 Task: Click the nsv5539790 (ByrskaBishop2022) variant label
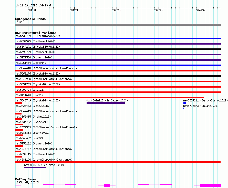(38, 36)
